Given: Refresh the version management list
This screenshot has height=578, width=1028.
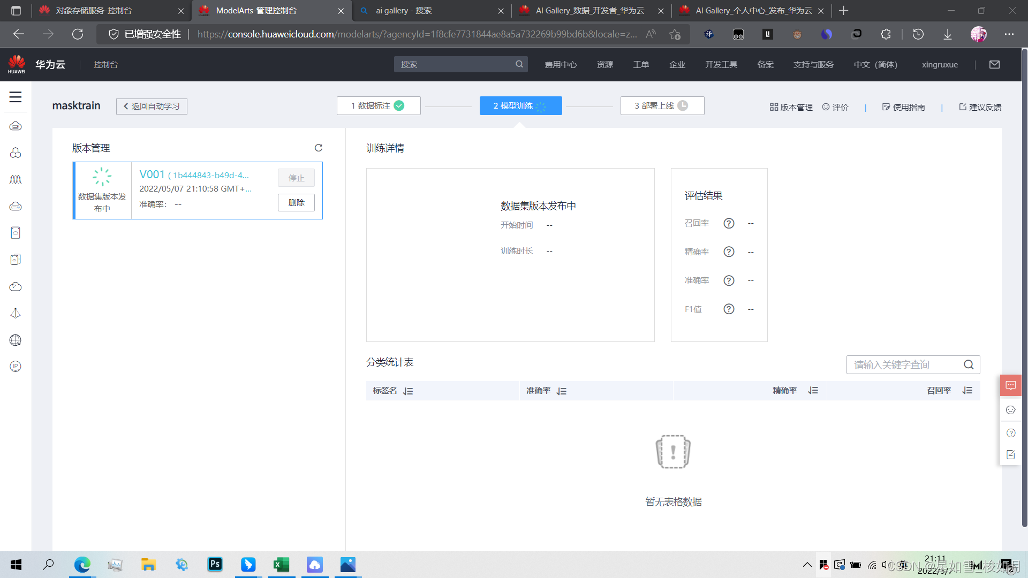Looking at the screenshot, I should [x=319, y=148].
